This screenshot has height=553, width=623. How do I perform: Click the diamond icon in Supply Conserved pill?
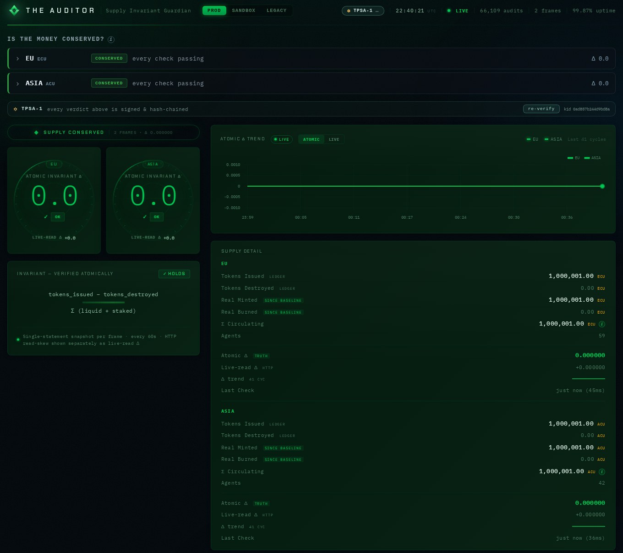(37, 133)
